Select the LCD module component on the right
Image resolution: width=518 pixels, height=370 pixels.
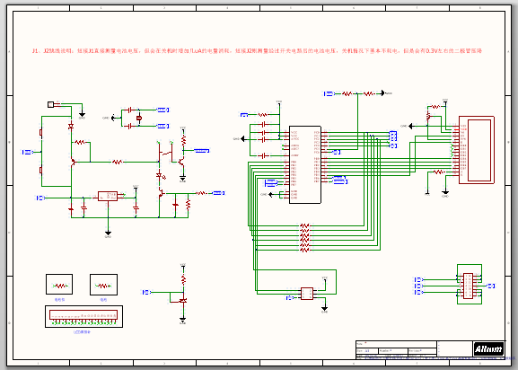(x=477, y=150)
